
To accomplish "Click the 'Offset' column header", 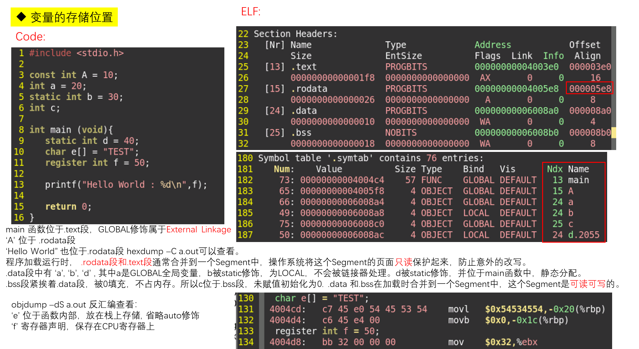I will [x=585, y=45].
